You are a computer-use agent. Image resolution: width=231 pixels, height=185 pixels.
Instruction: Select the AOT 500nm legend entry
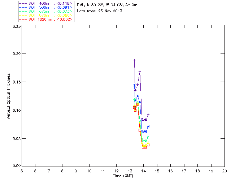click(45, 7)
